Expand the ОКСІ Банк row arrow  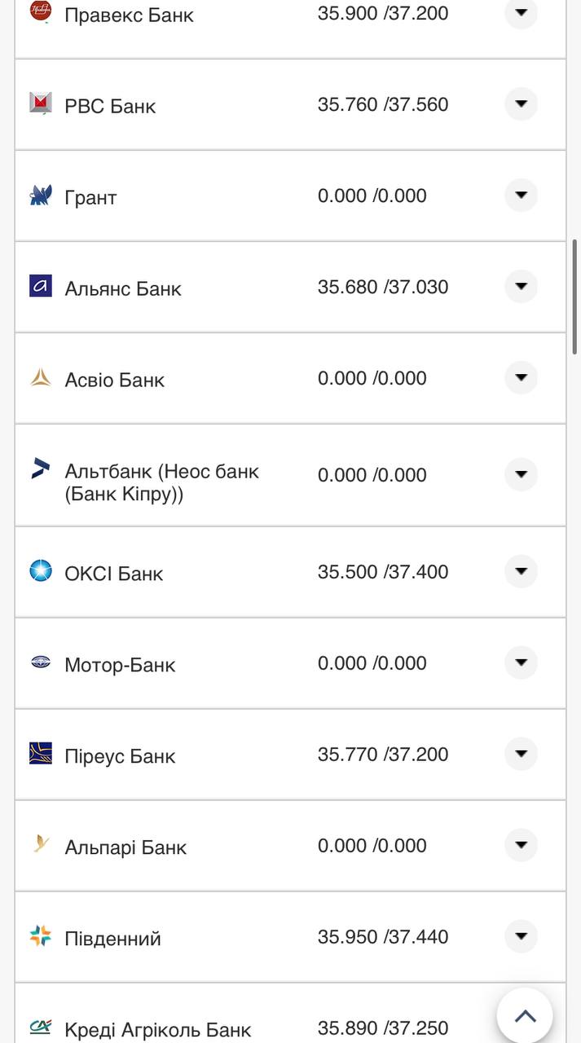coord(522,572)
